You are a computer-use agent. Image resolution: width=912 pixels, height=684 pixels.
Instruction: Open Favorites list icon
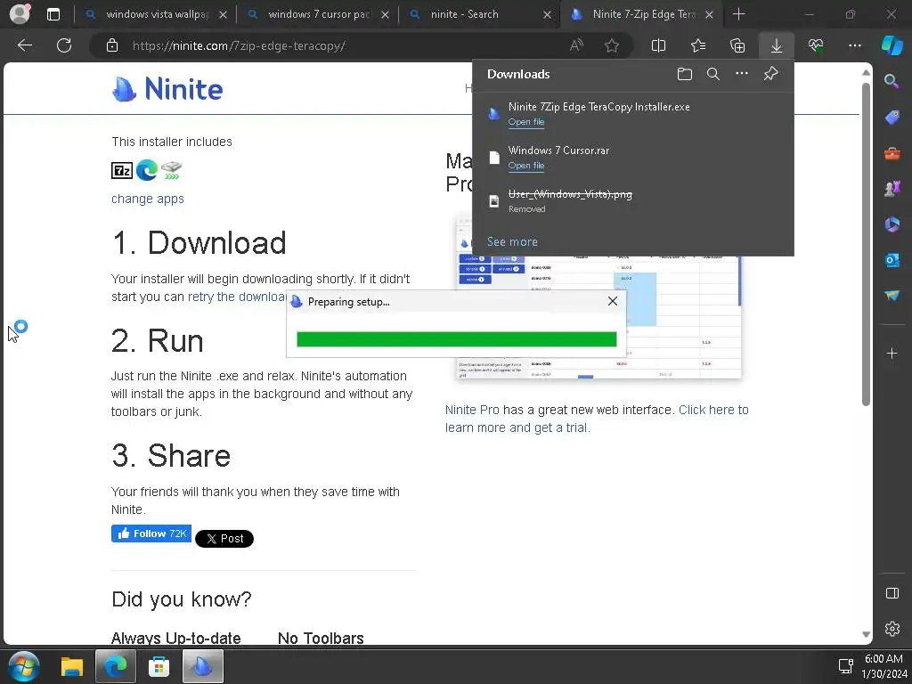pyautogui.click(x=698, y=45)
